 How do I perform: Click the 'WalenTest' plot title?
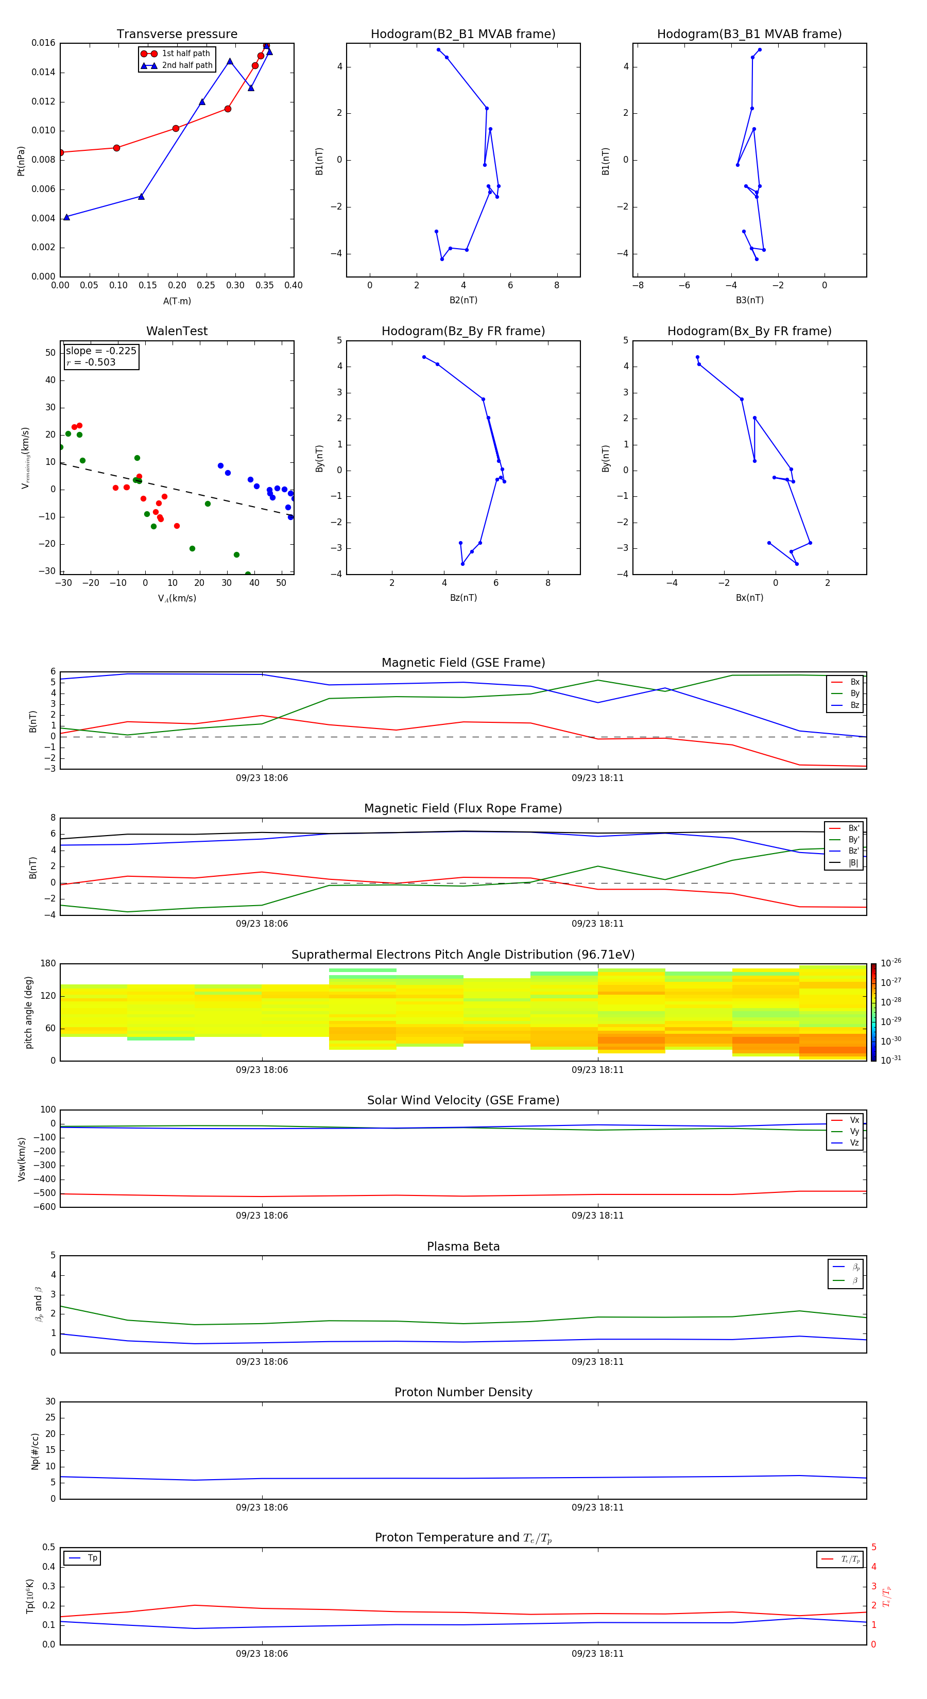(x=177, y=331)
